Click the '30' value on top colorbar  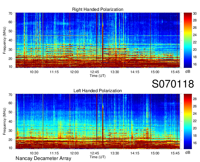[x=195, y=14]
